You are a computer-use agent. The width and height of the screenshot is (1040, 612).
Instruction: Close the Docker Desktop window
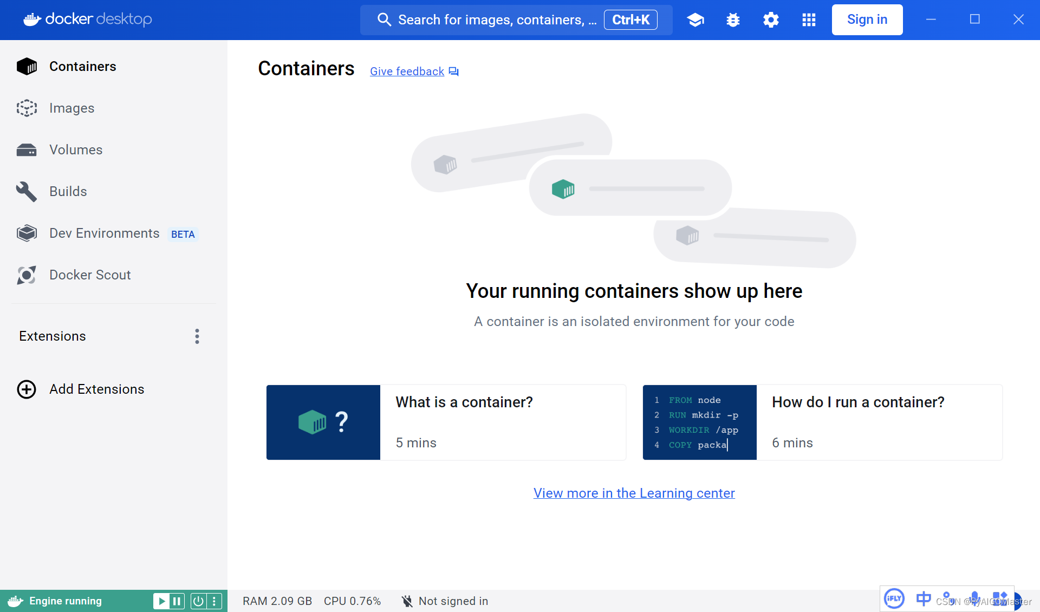pos(1018,19)
